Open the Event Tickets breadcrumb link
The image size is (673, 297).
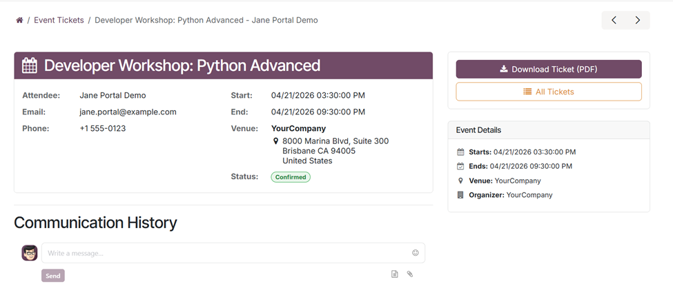pyautogui.click(x=59, y=21)
